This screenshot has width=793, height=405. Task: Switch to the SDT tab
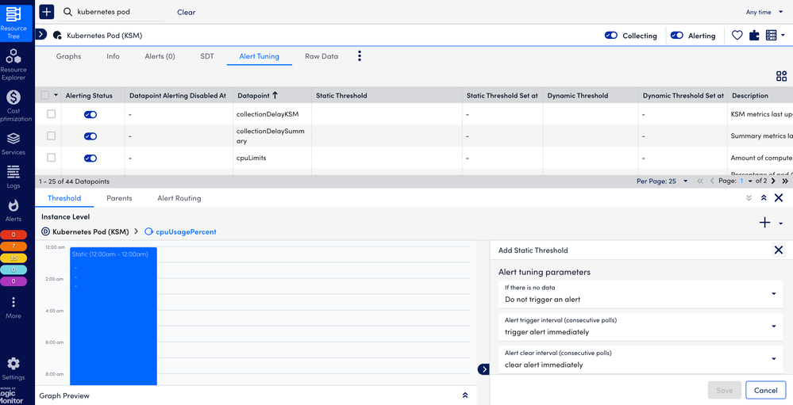pos(207,56)
